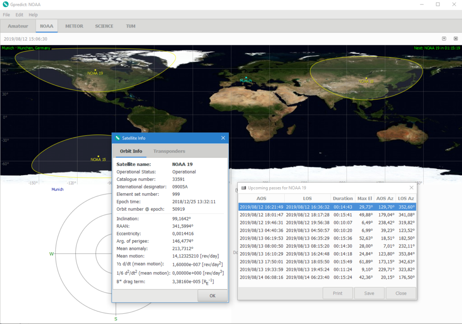Open the Help menu

[33, 15]
